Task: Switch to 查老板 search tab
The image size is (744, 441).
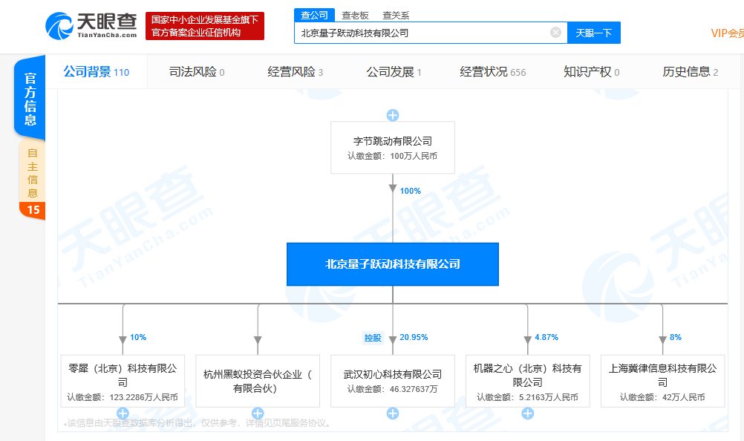Action: 355,16
